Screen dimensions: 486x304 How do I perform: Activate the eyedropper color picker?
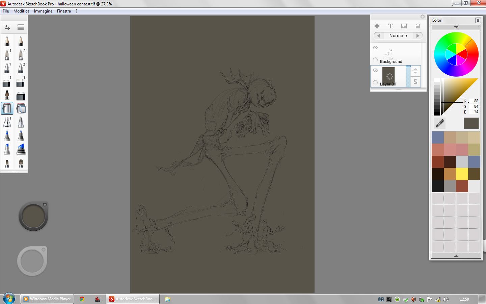pyautogui.click(x=439, y=123)
